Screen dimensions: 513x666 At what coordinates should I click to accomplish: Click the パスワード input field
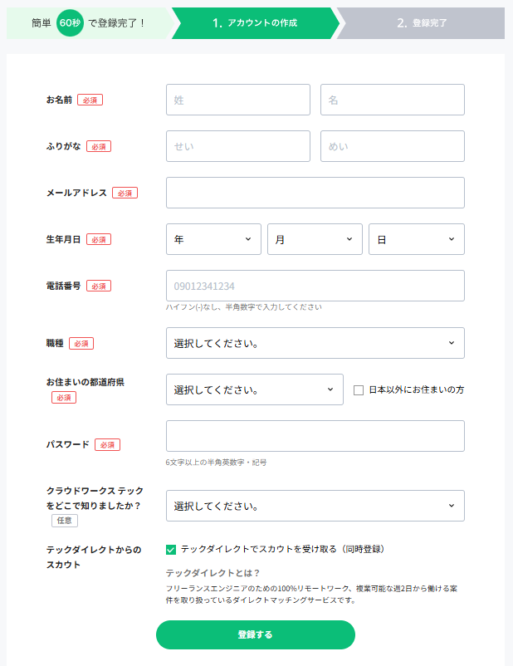pyautogui.click(x=315, y=436)
